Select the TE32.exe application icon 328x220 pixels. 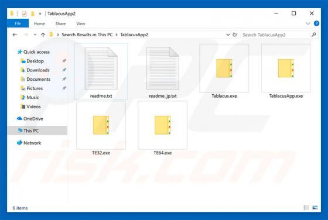click(x=101, y=125)
